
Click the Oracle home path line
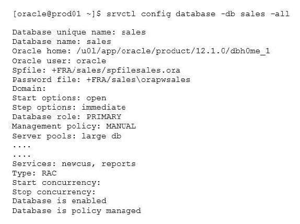coord(141,51)
